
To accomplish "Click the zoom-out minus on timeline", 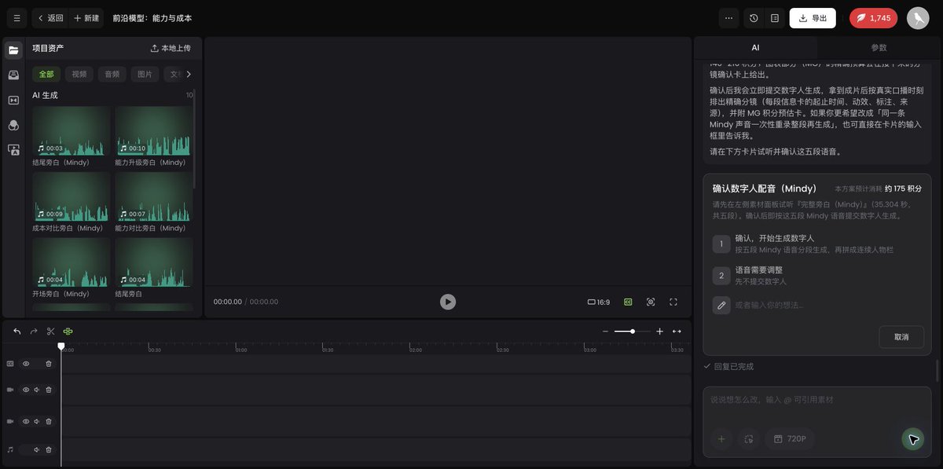I will pos(605,332).
